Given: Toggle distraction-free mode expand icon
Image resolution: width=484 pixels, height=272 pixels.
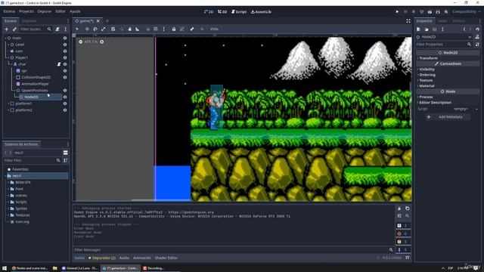Looking at the screenshot, I should point(408,21).
